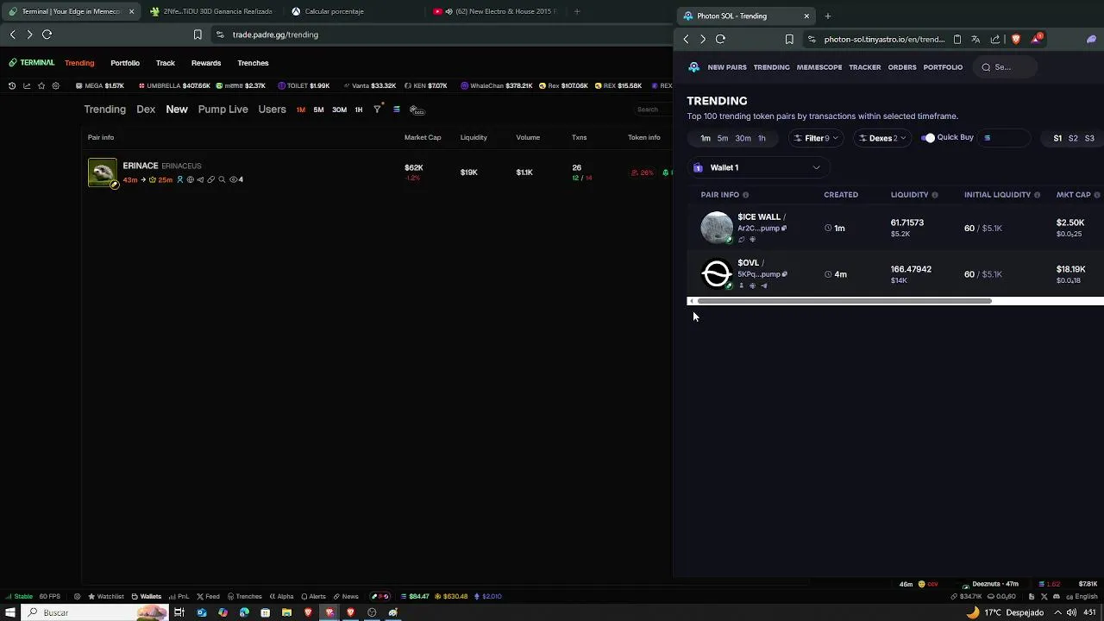
Task: Select the S3 preset
Action: coord(1089,138)
